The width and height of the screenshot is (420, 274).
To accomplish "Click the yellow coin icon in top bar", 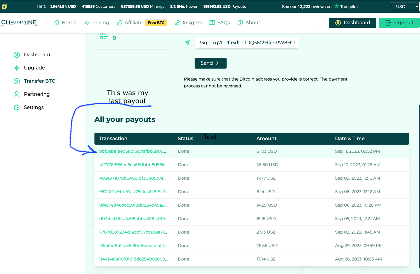I will [x=4, y=6].
